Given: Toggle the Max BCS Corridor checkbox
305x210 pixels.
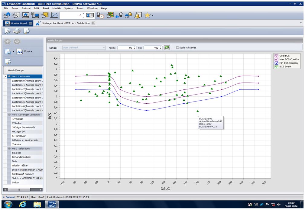Looking at the screenshot, I should tap(276, 59).
